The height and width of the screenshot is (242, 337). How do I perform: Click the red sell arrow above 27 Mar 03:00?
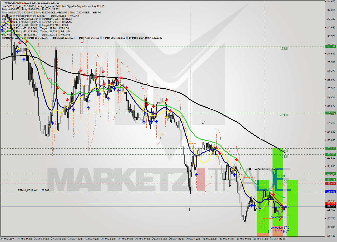(57, 87)
